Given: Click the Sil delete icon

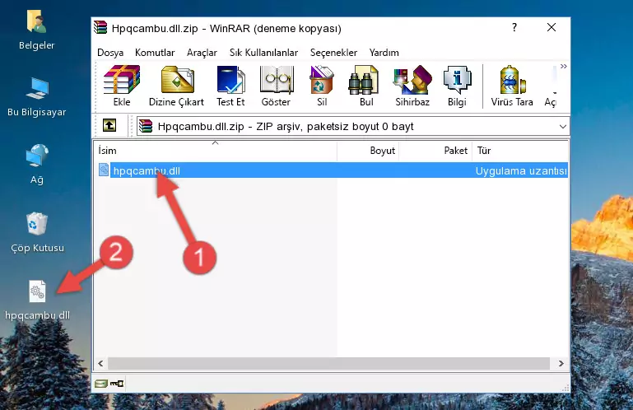Looking at the screenshot, I should (x=322, y=86).
